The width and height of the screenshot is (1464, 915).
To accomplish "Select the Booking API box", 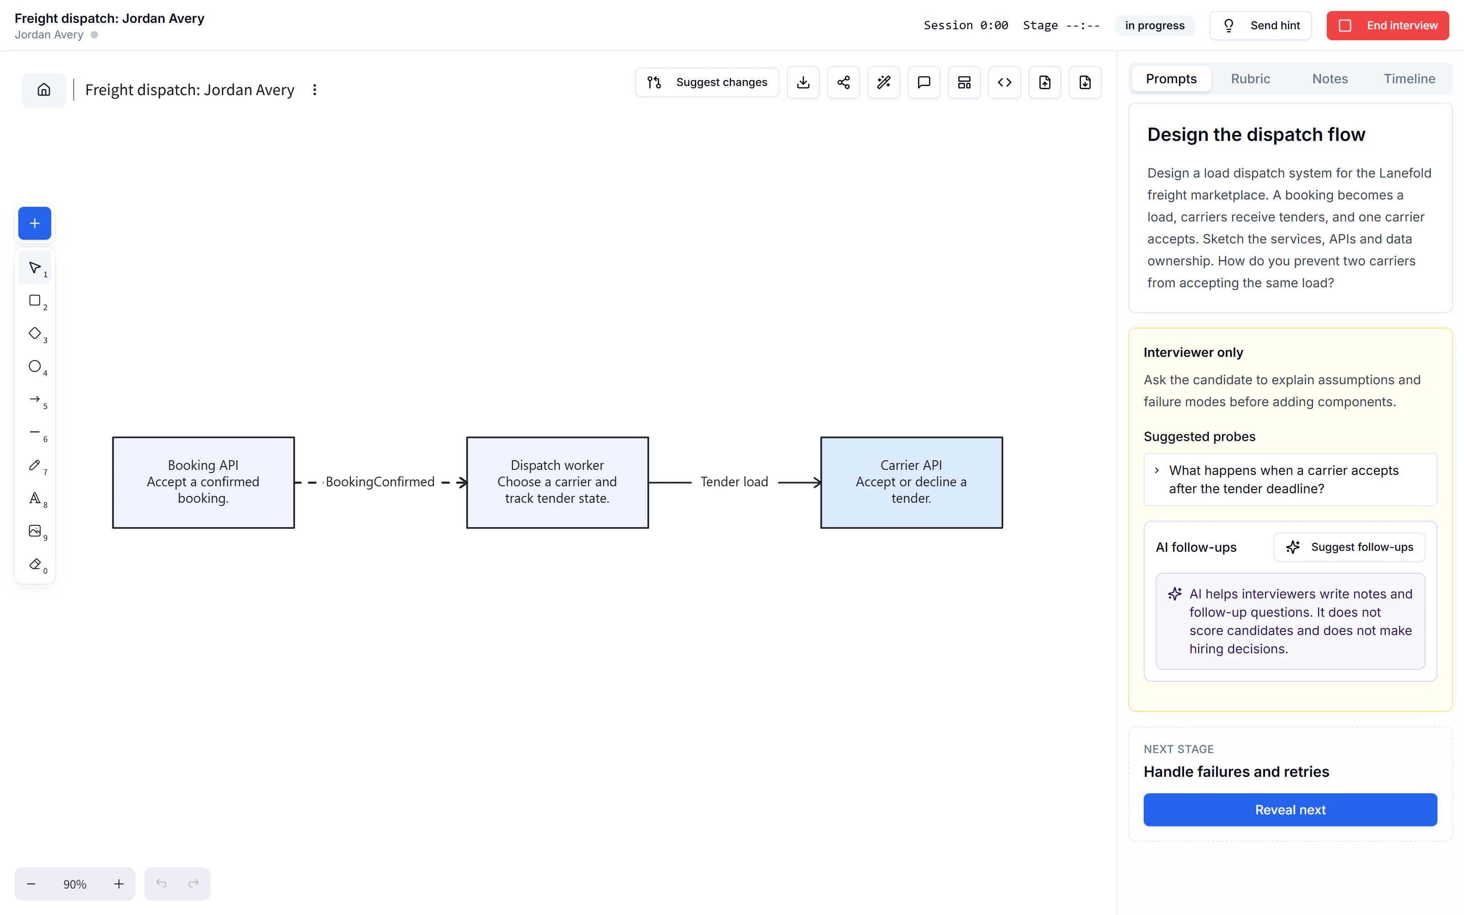I will click(x=203, y=482).
